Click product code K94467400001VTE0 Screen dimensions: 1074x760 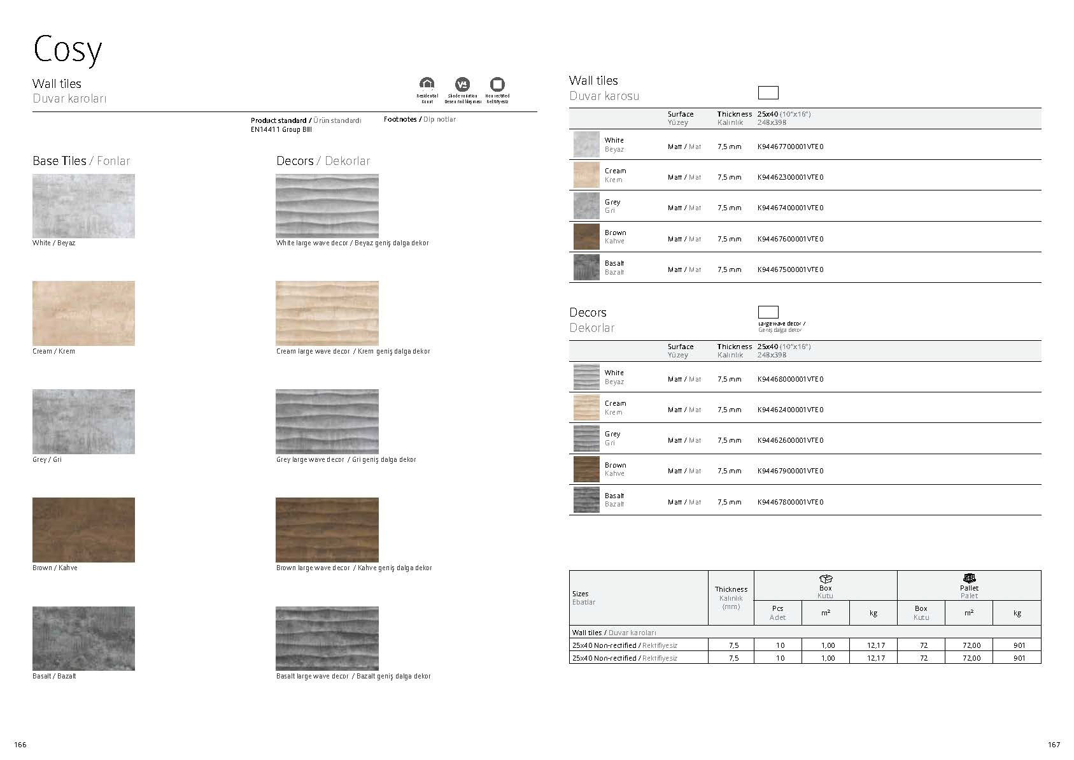790,208
